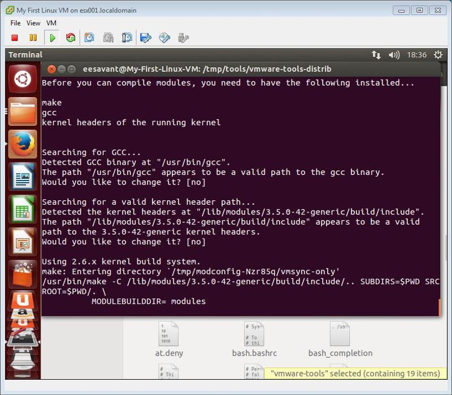Viewport: 452px width, 395px height.
Task: Click the CD/DVD drive toolbar icon
Action: (x=164, y=38)
